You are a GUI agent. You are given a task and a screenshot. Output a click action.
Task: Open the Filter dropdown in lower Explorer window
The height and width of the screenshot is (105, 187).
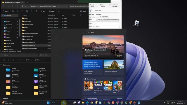point(38,60)
